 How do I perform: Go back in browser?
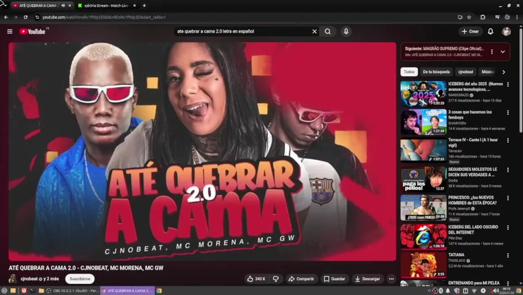[x=6, y=17]
